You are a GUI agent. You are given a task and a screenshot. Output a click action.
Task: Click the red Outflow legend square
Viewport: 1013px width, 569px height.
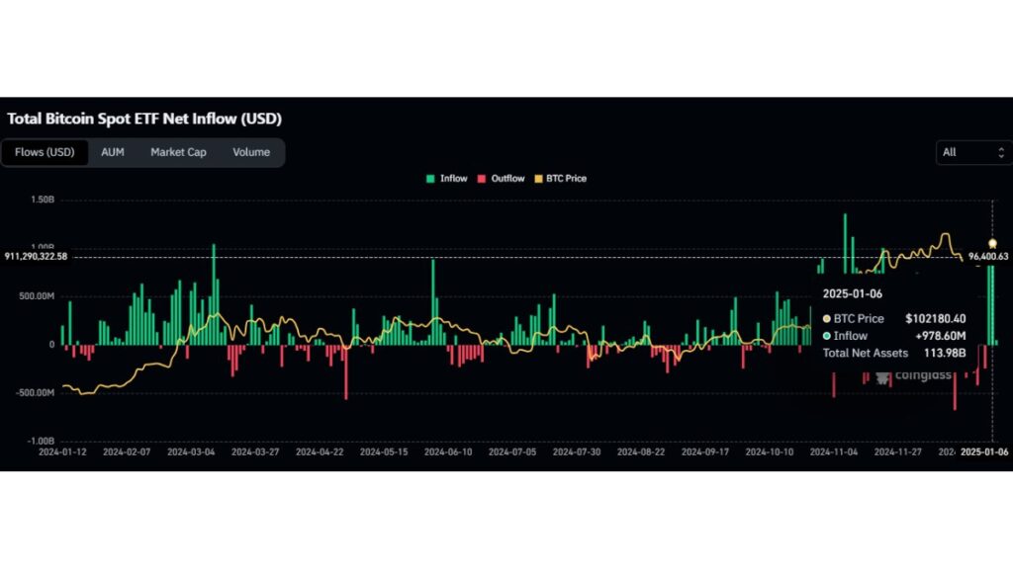coord(482,179)
